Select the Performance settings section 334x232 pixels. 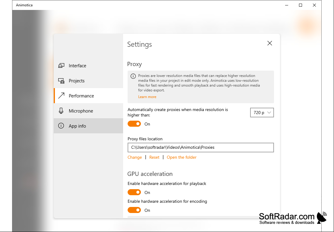coord(88,96)
